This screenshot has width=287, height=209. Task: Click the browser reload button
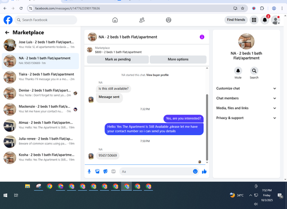(21, 9)
